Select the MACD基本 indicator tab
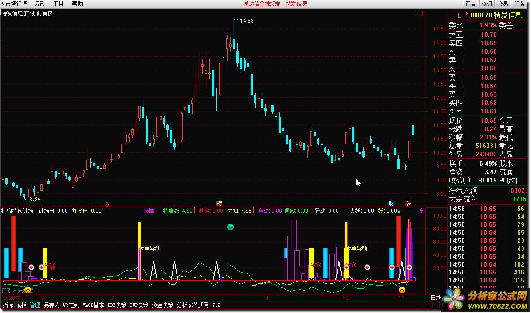This screenshot has height=313, width=531. 93,305
